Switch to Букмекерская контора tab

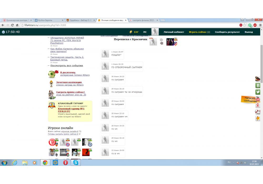(x=17, y=20)
